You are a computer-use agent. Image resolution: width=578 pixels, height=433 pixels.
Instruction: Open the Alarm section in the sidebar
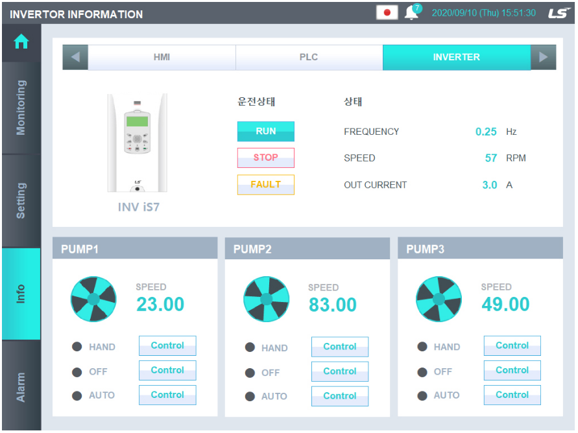(21, 384)
